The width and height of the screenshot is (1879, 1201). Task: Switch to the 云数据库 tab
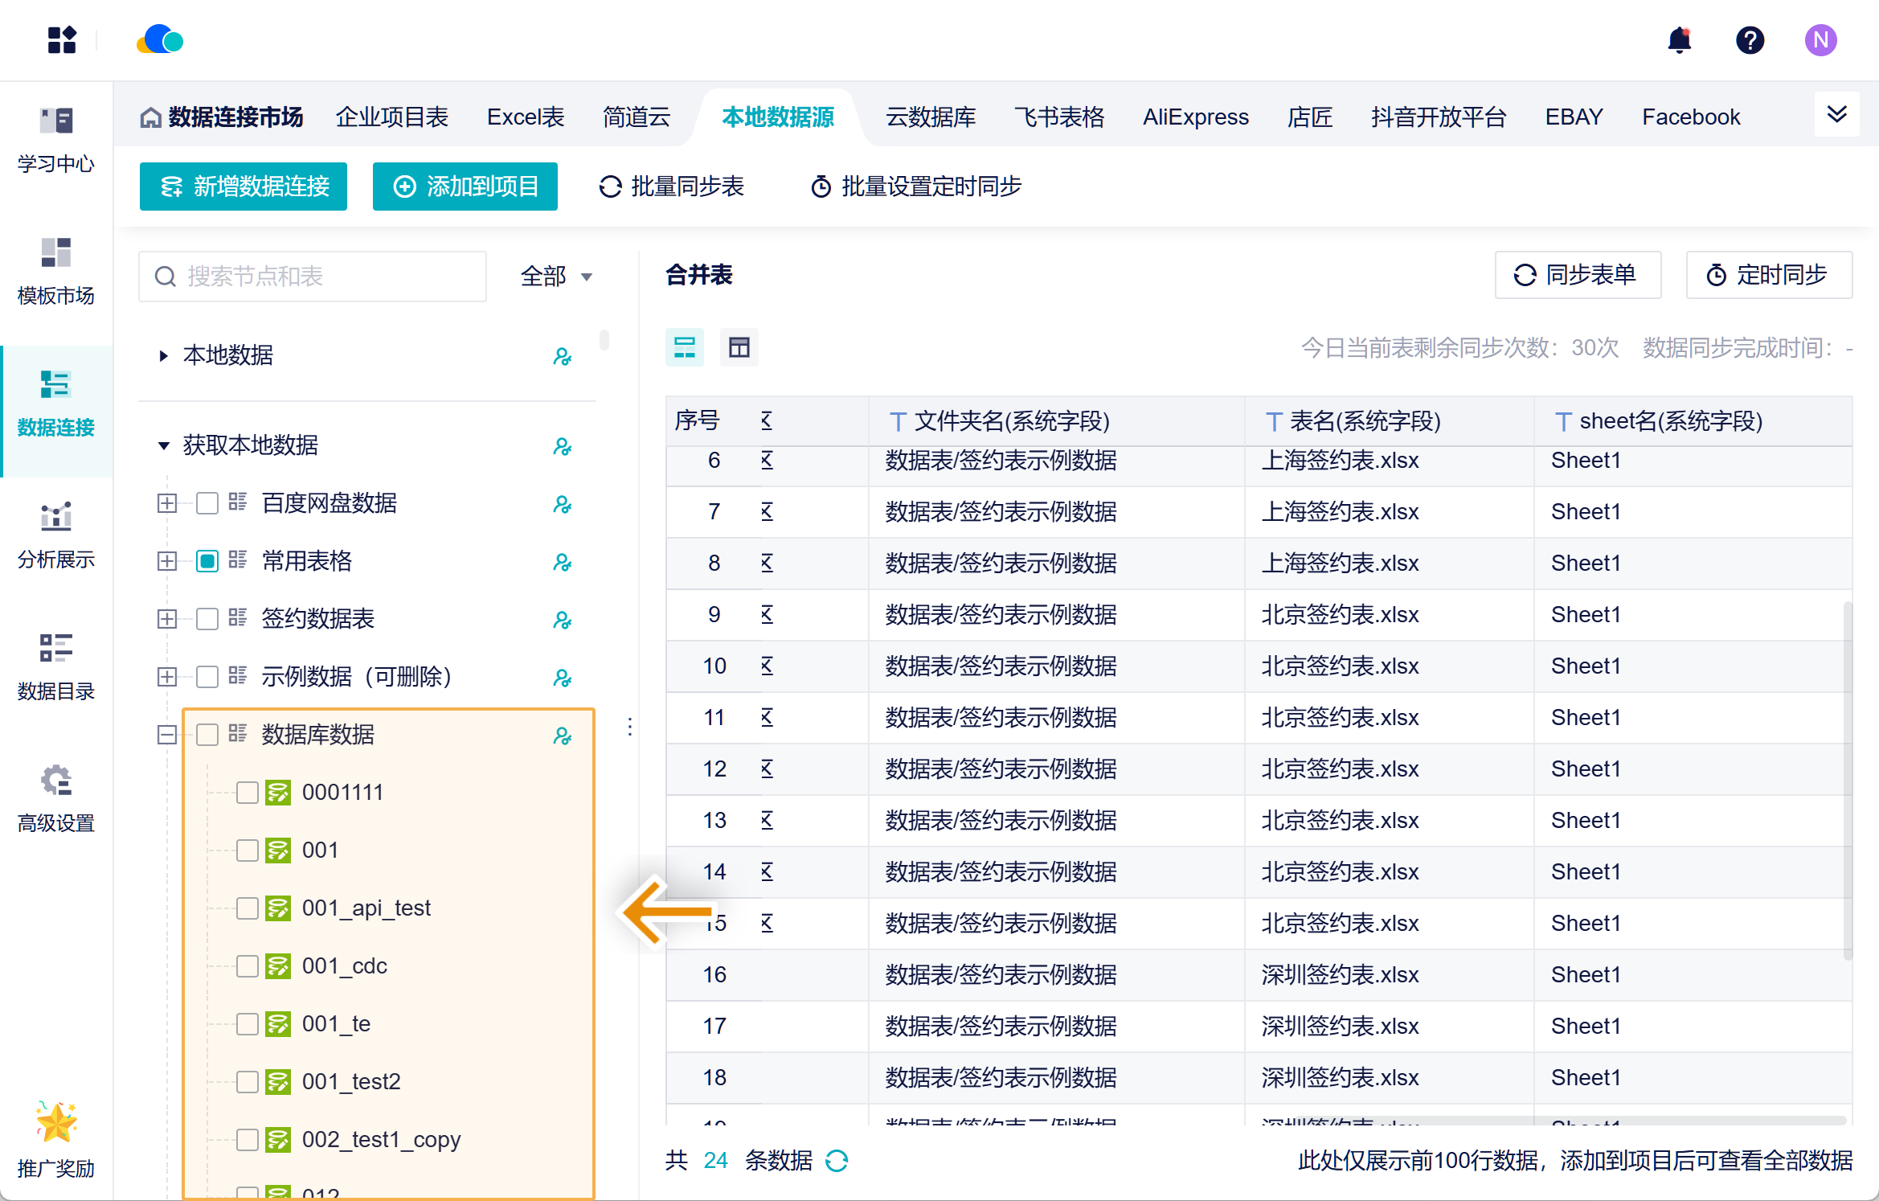point(931,117)
